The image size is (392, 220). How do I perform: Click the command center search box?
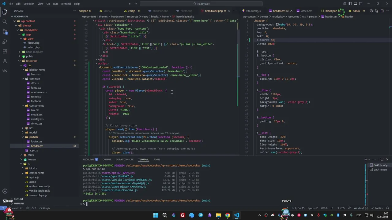(x=201, y=4)
